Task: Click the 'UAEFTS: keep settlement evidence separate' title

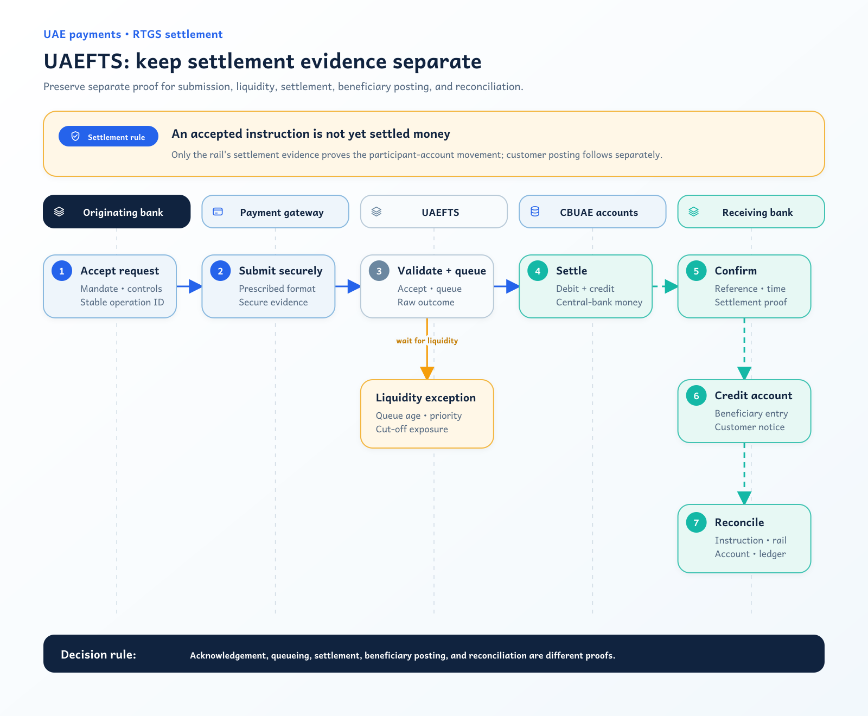Action: (263, 61)
